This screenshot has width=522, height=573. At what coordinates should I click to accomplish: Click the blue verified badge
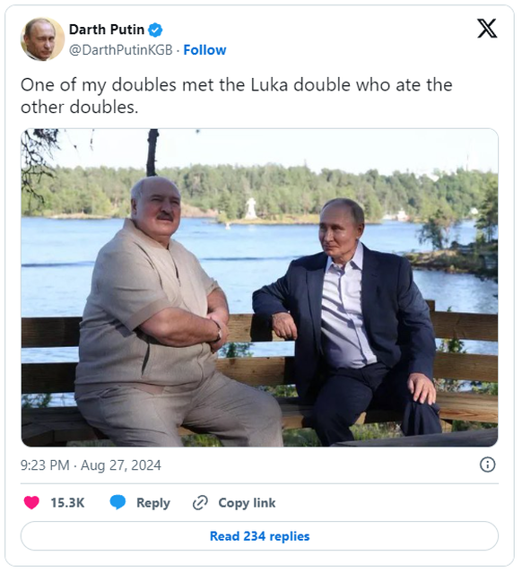click(x=155, y=30)
